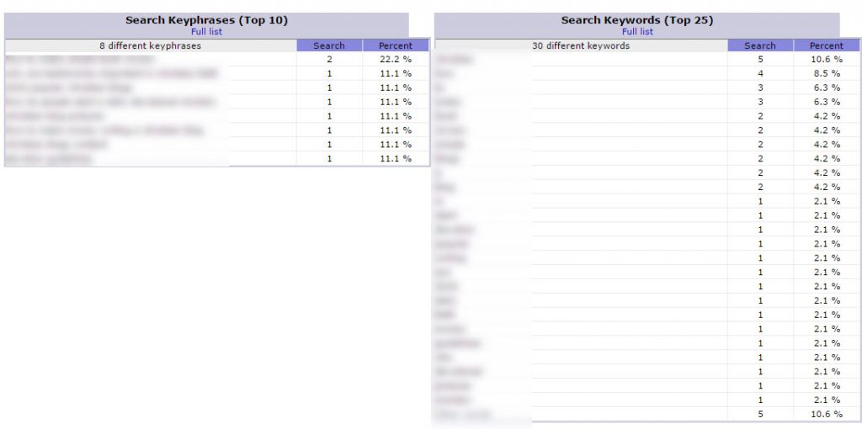Select the Search column header in keywords table
862x429 pixels.
click(x=760, y=46)
